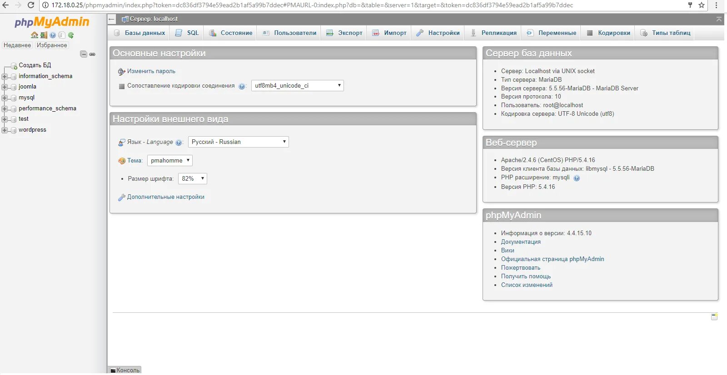The image size is (727, 375).
Task: Go to the home icon in sidebar
Action: tap(35, 35)
